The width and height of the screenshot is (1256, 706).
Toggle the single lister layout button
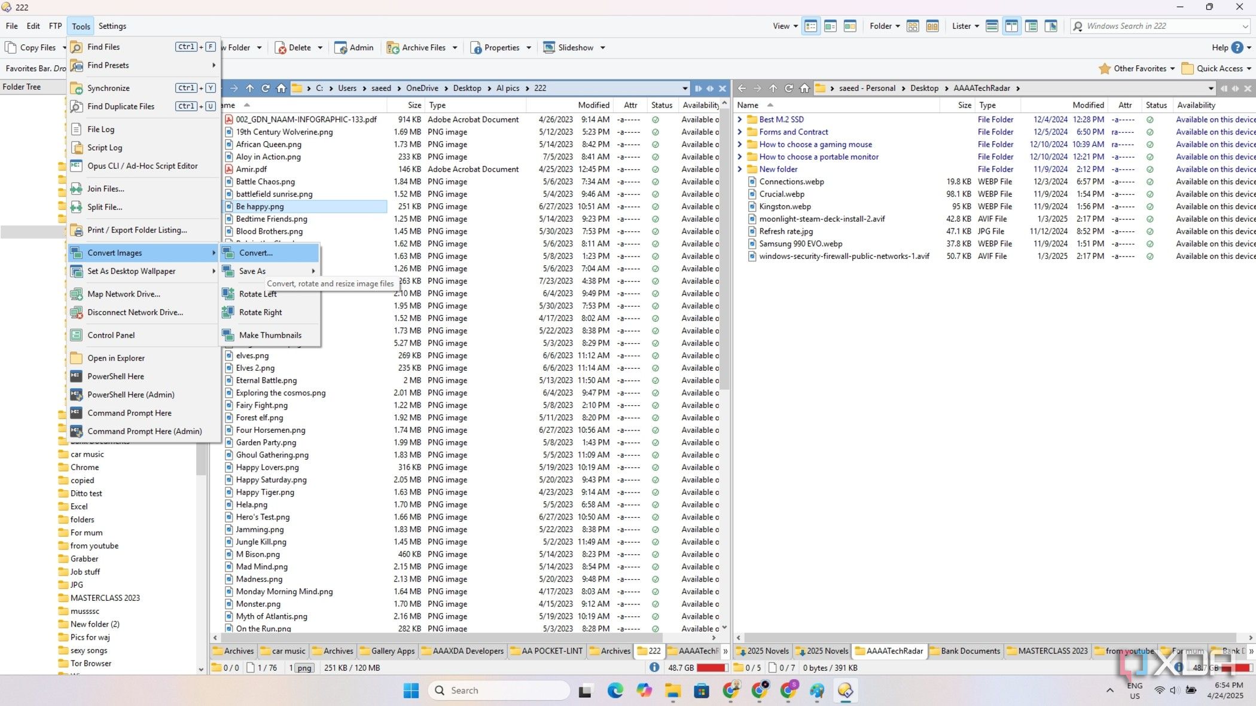(992, 26)
